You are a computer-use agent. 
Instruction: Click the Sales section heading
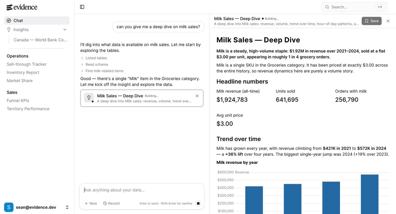pos(12,92)
